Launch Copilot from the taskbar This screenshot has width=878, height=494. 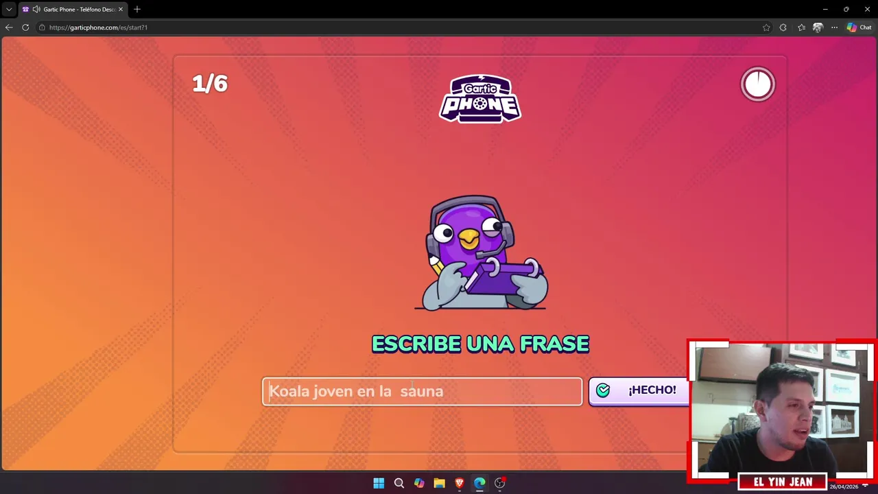[x=419, y=483]
